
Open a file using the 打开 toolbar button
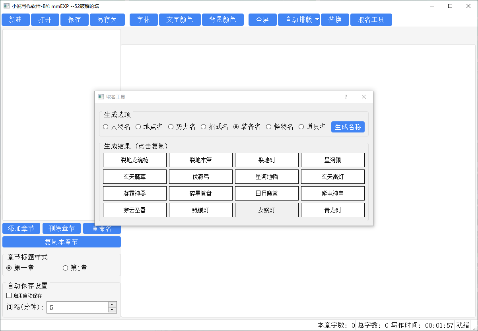point(45,19)
